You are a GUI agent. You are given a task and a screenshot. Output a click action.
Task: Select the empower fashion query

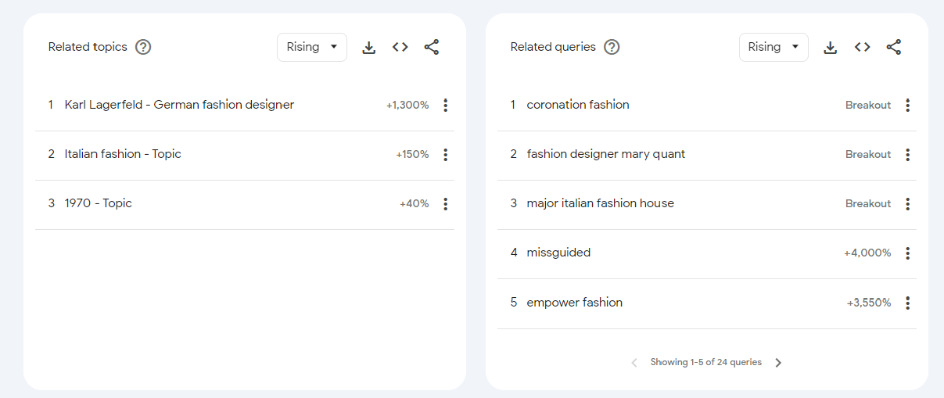pos(574,303)
